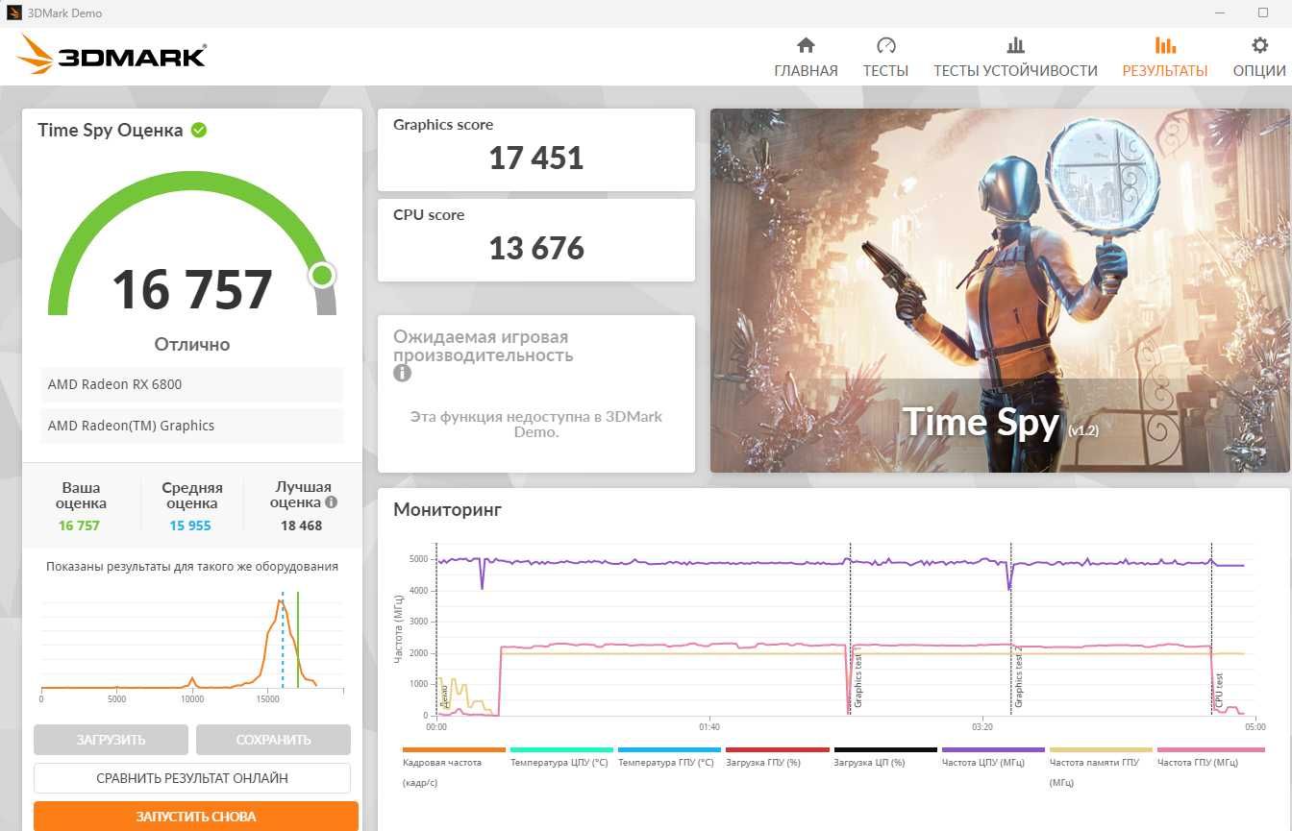
Task: Toggle Частота памяти ГПУ yellow legend swatch
Action: (x=1101, y=749)
